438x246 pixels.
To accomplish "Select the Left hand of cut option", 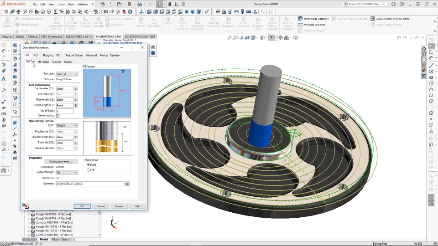I will point(88,170).
